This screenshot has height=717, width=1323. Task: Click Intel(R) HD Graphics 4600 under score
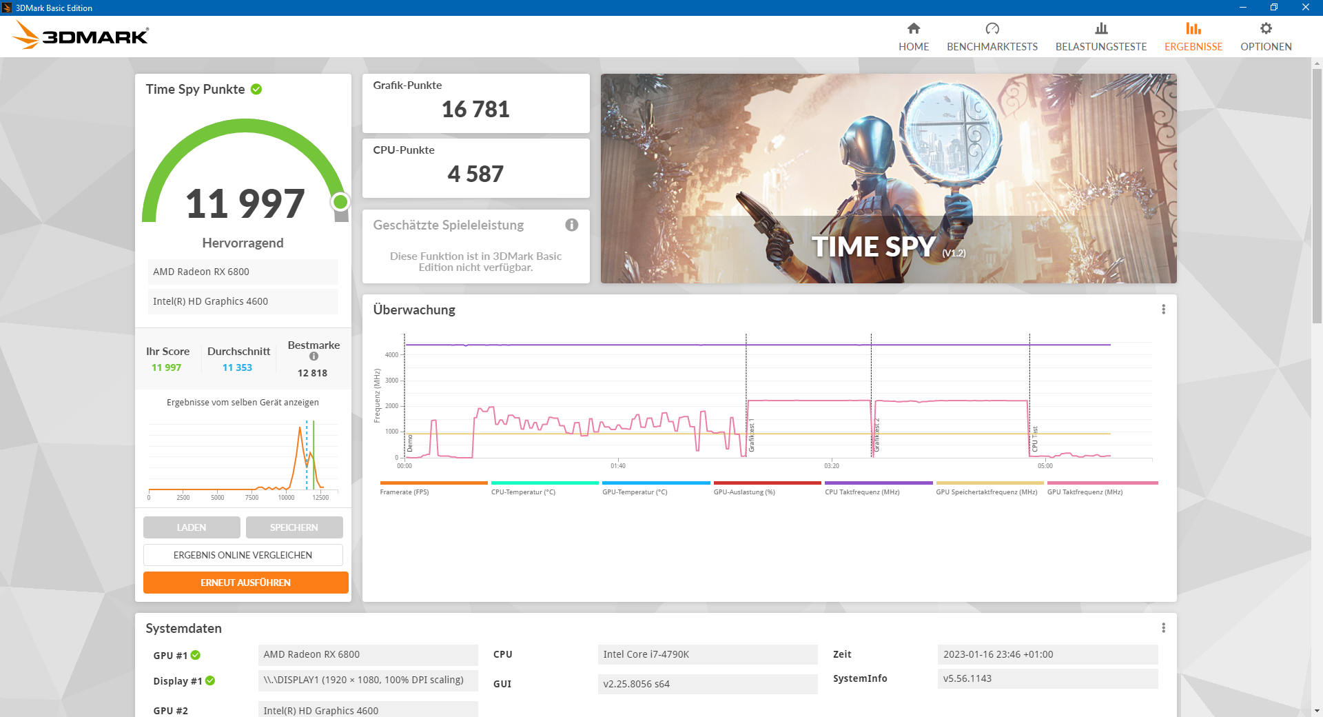(243, 301)
